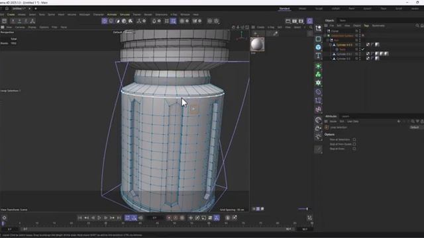Click the green Subdivision Surface generator icon
Image resolution: width=424 pixels, height=238 pixels.
point(318,66)
